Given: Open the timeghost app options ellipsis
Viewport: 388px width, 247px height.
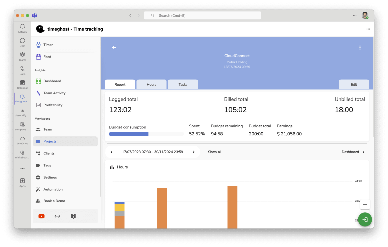Looking at the screenshot, I should [x=368, y=29].
